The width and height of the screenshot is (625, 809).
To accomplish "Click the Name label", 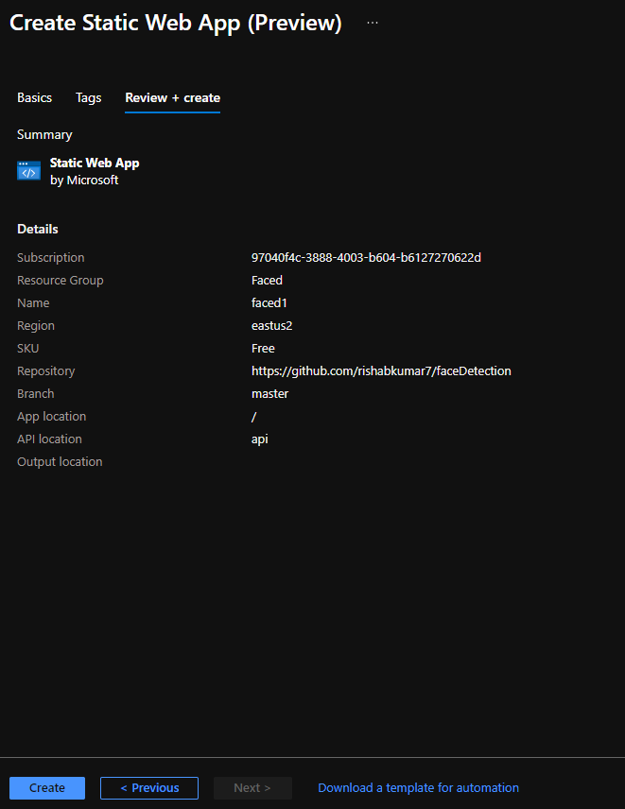I will [33, 302].
